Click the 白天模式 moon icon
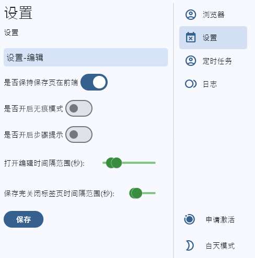The height and width of the screenshot is (258, 255). click(x=190, y=245)
